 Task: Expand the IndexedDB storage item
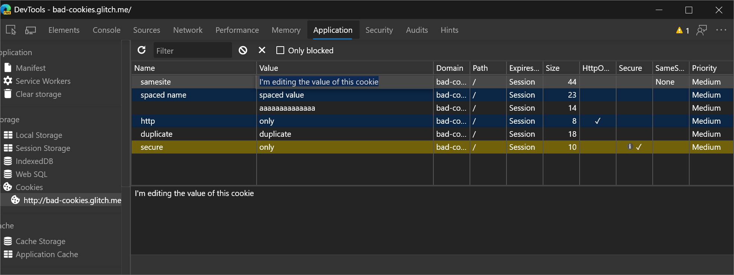[x=34, y=161]
